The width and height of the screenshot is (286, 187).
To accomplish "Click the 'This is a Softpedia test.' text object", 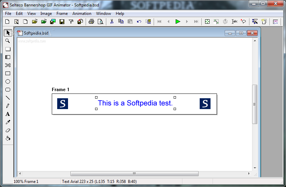I will 135,103.
